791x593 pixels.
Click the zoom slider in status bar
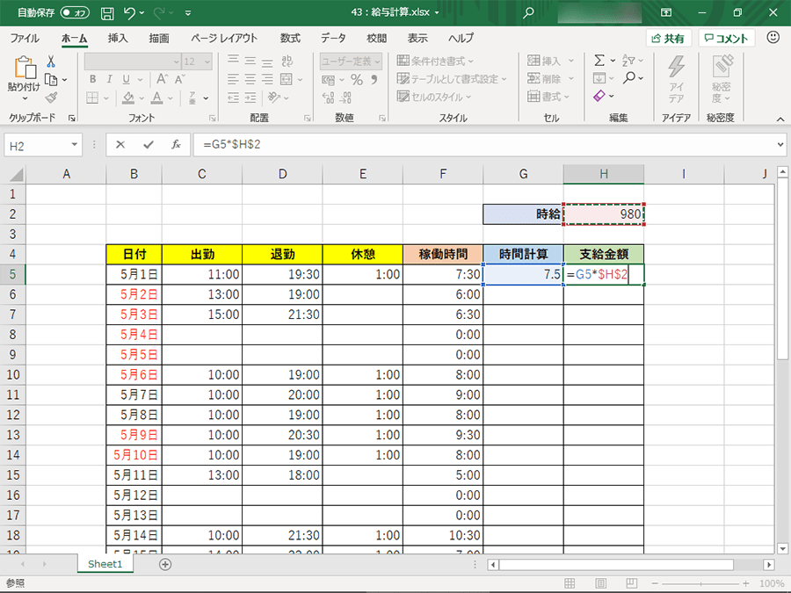[x=700, y=583]
